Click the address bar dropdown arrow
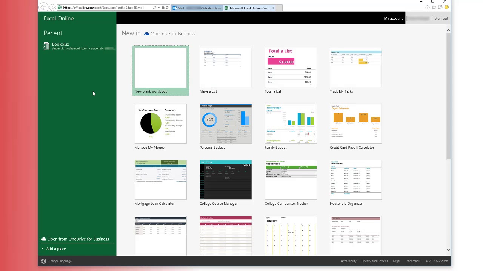The height and width of the screenshot is (271, 483). pyautogui.click(x=159, y=8)
